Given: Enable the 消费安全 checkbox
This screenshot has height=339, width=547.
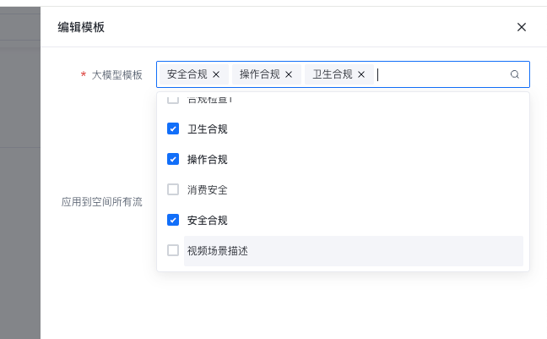Looking at the screenshot, I should click(173, 189).
